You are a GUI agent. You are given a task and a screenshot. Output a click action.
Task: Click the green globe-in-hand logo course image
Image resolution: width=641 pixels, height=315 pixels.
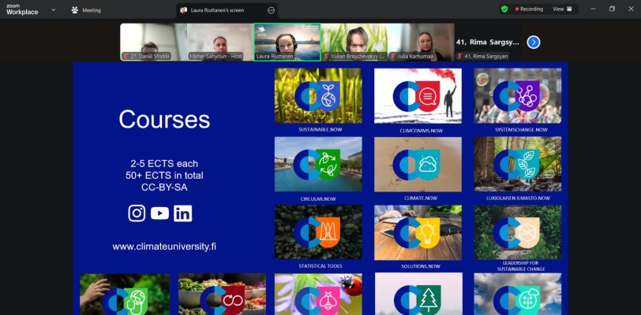(x=124, y=295)
